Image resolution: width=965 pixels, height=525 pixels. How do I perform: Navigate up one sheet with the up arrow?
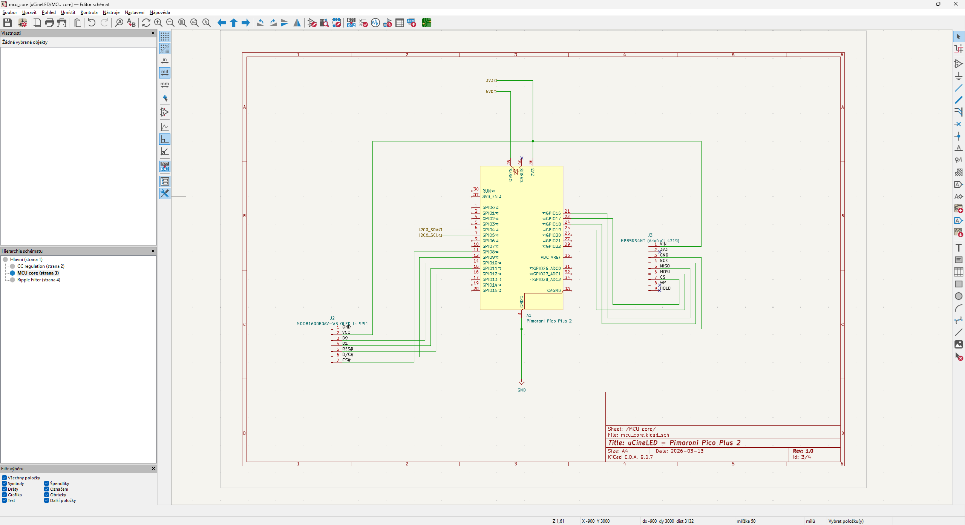[x=234, y=23]
